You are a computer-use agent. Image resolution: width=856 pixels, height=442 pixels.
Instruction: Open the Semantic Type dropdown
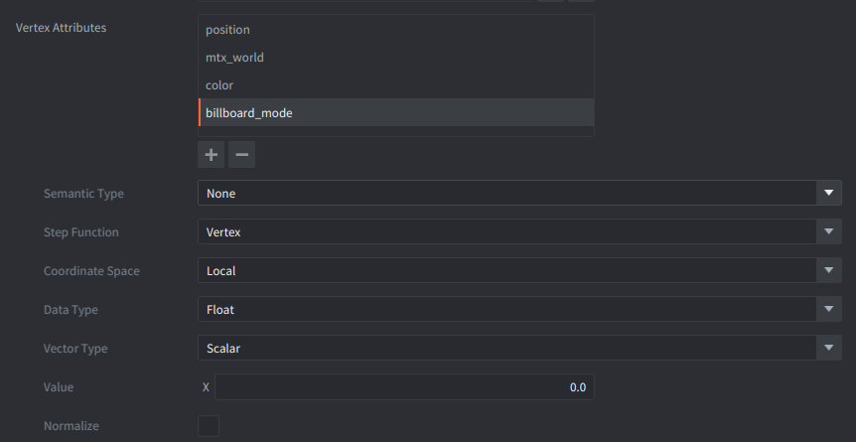519,193
